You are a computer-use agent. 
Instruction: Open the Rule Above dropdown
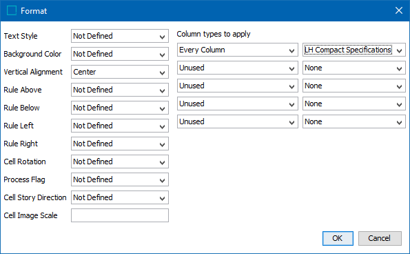(x=120, y=90)
